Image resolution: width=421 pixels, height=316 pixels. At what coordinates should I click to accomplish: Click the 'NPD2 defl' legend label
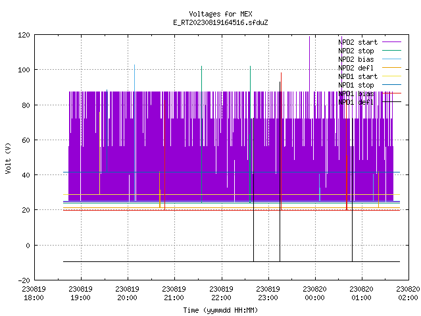coord(356,68)
